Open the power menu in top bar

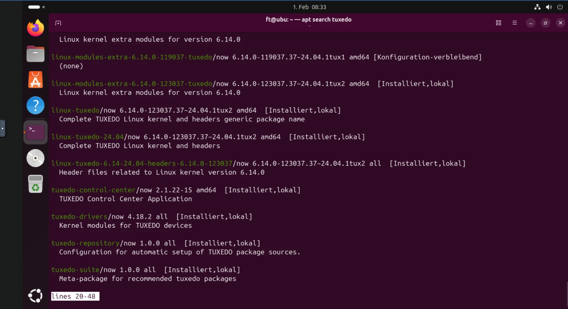(x=560, y=7)
